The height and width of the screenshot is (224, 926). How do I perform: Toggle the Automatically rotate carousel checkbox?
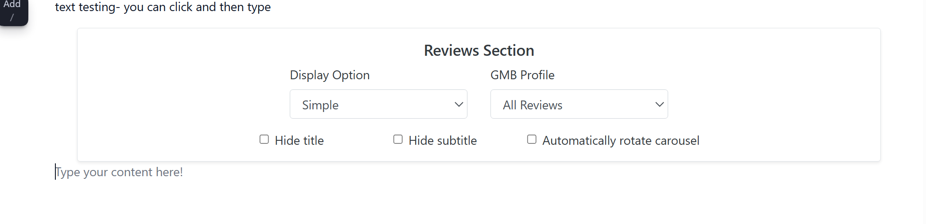coord(532,139)
